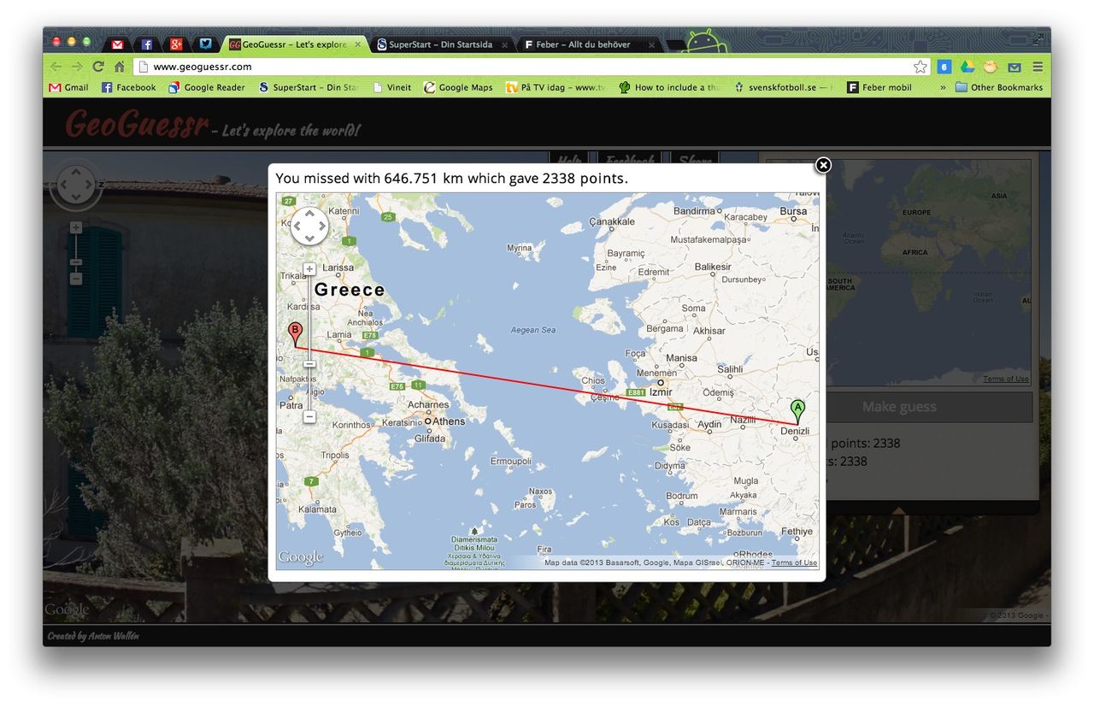This screenshot has height=706, width=1094.
Task: Go to browser home page
Action: pos(120,67)
